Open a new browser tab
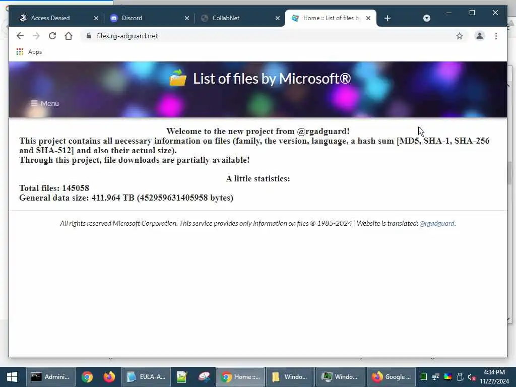The height and width of the screenshot is (387, 516). click(x=388, y=18)
